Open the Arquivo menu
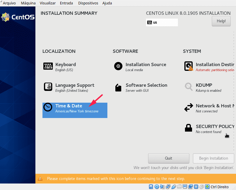236x190 pixels. click(x=9, y=3)
